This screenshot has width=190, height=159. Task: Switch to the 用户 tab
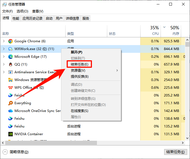coord(59,19)
